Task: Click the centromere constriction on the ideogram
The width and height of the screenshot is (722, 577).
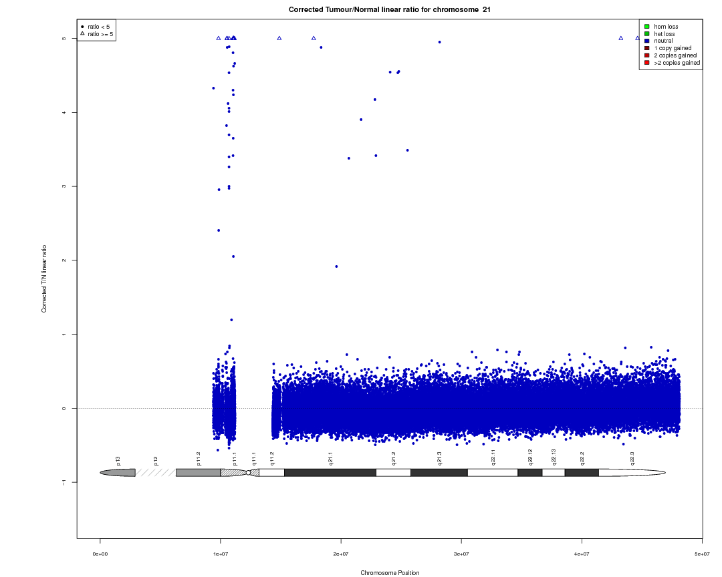Action: [249, 473]
